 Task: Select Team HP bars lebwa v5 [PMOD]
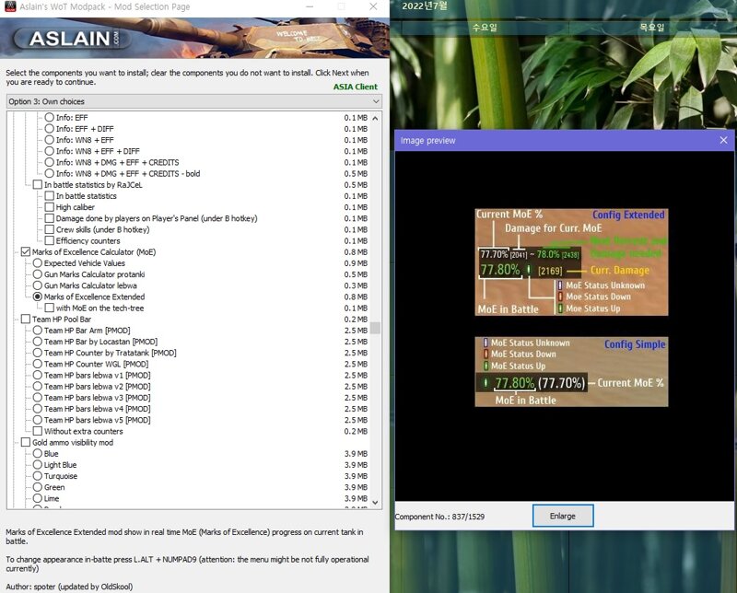[38, 420]
